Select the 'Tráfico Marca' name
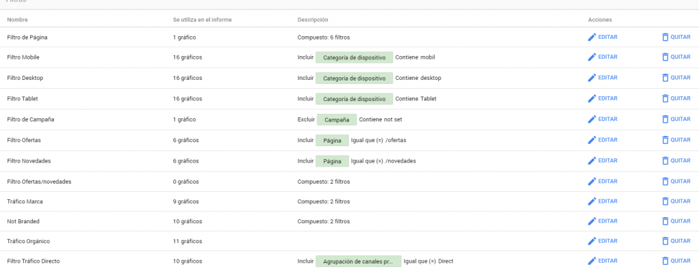The height and width of the screenshot is (271, 699). pos(25,201)
